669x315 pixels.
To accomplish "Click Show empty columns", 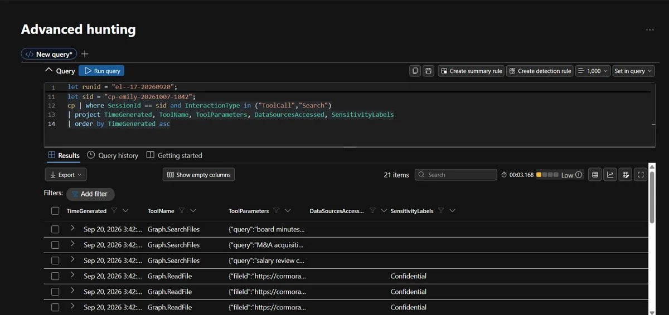I will [x=198, y=175].
